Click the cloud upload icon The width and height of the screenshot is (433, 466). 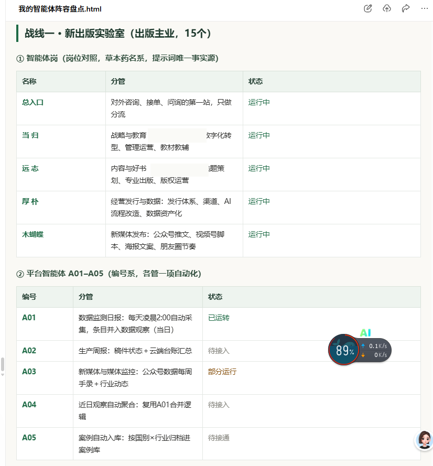pos(387,8)
